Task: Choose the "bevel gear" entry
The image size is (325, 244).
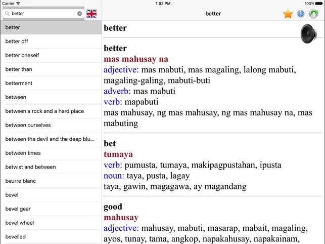Action: (x=18, y=209)
